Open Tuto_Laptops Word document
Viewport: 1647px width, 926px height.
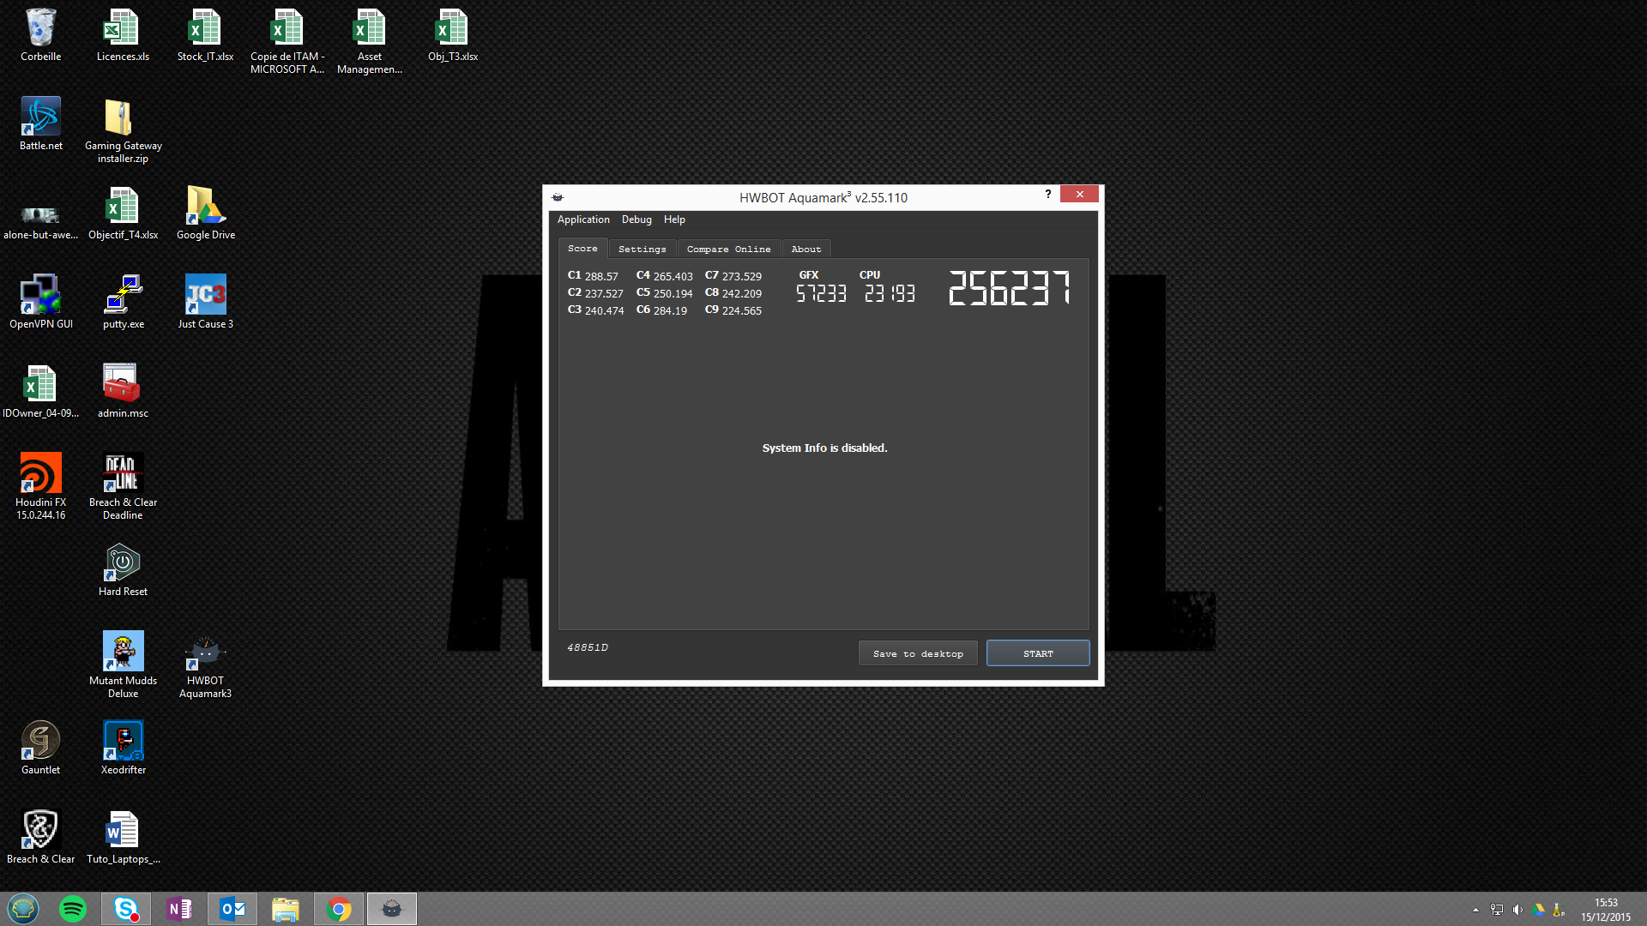pyautogui.click(x=123, y=838)
